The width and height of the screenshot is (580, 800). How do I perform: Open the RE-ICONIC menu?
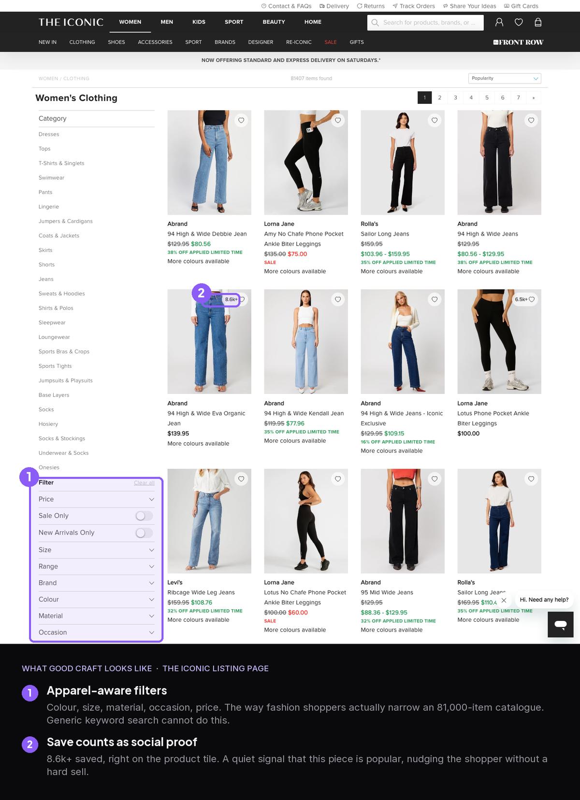tap(299, 42)
